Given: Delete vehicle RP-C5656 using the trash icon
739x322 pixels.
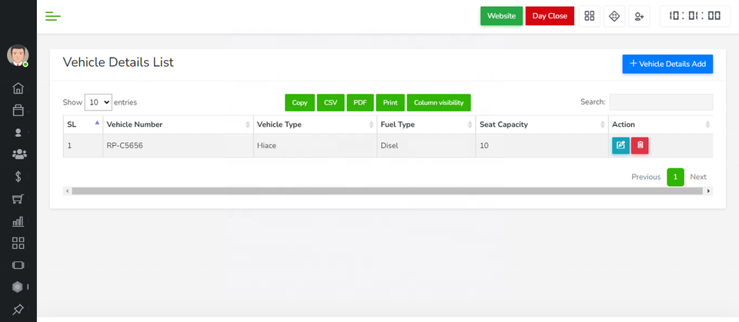Looking at the screenshot, I should 640,145.
